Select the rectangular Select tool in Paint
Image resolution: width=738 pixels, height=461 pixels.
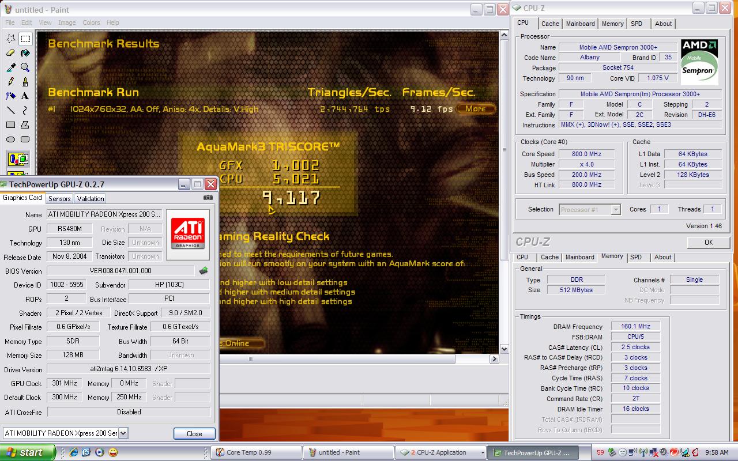[25, 39]
